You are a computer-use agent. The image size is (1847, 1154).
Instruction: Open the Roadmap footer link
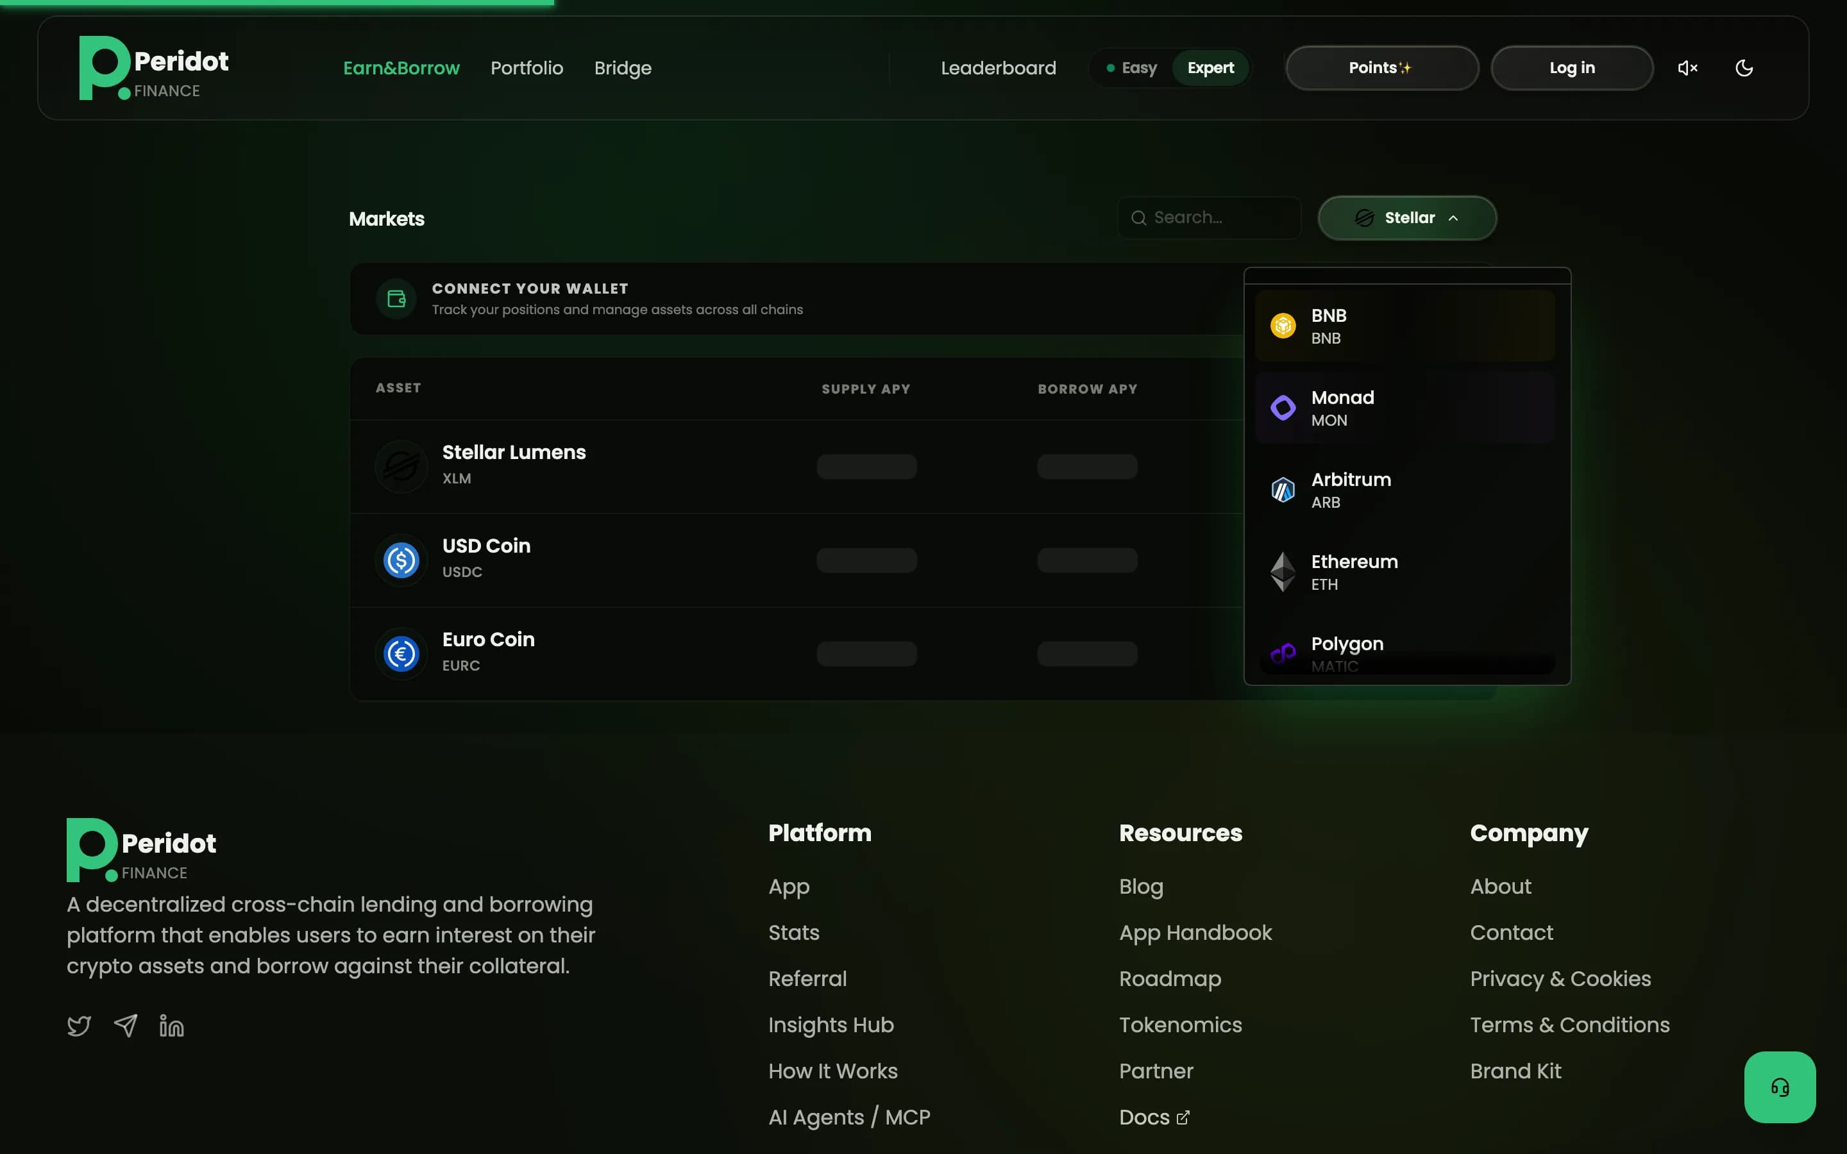[x=1170, y=979]
